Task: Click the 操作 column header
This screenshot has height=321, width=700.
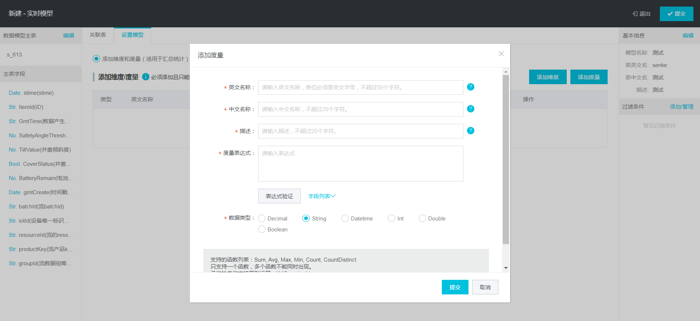Action: click(528, 99)
